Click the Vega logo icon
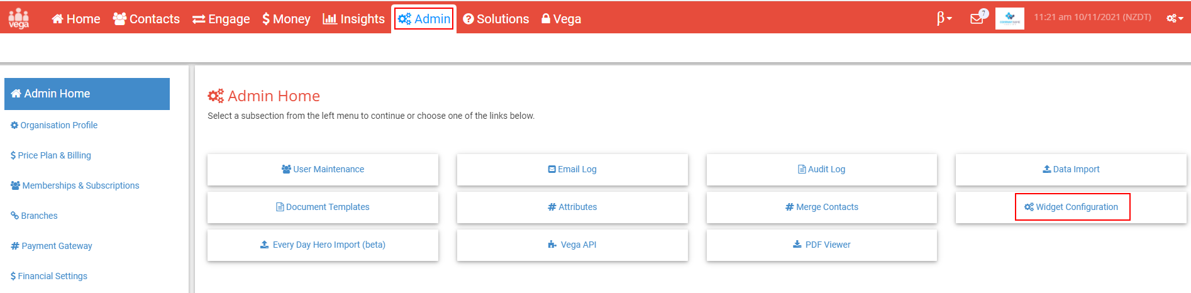 (19, 18)
